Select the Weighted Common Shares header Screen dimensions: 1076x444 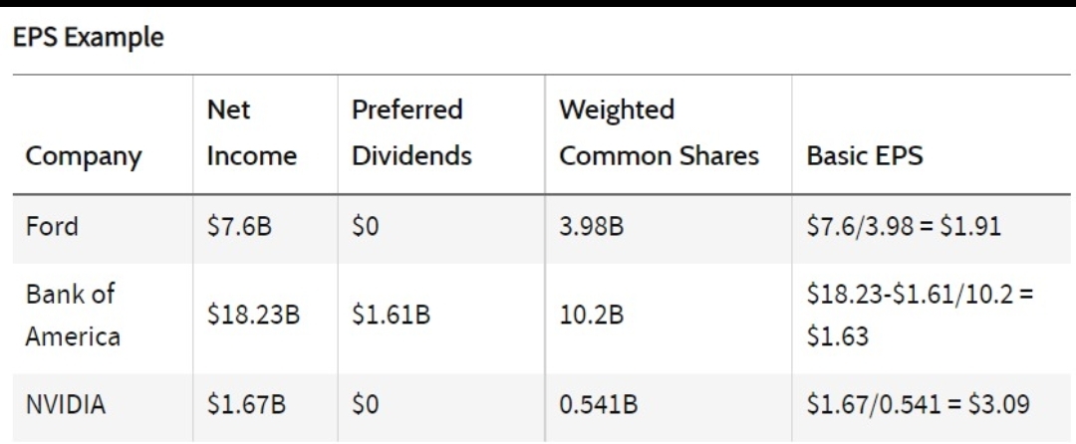pos(659,133)
